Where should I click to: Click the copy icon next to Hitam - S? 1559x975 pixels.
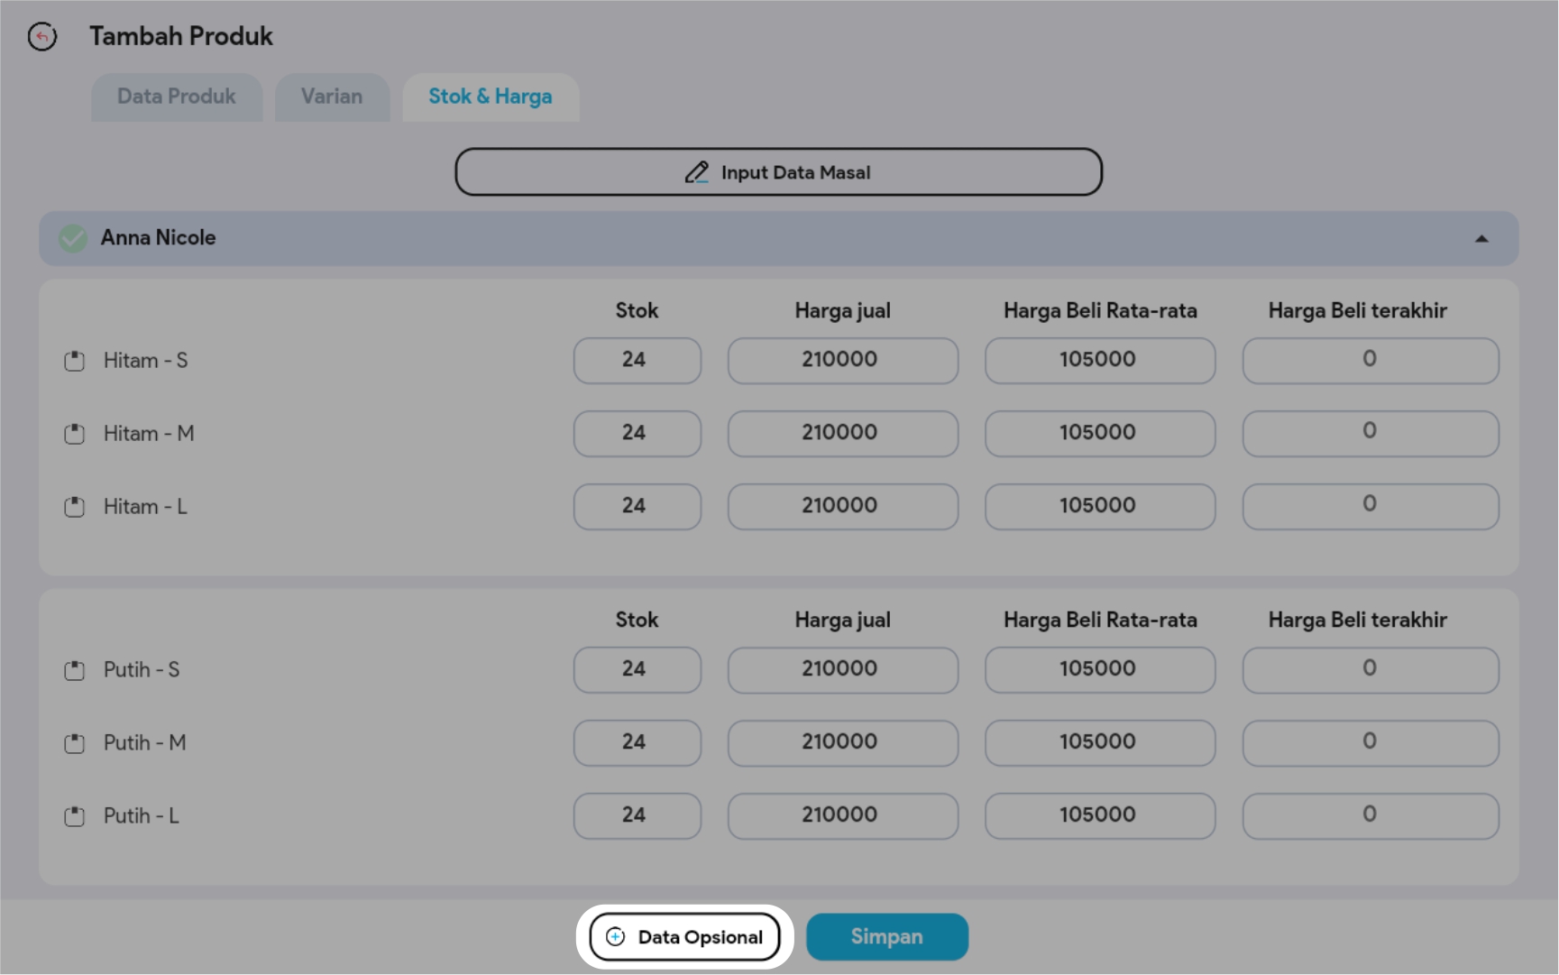coord(75,361)
